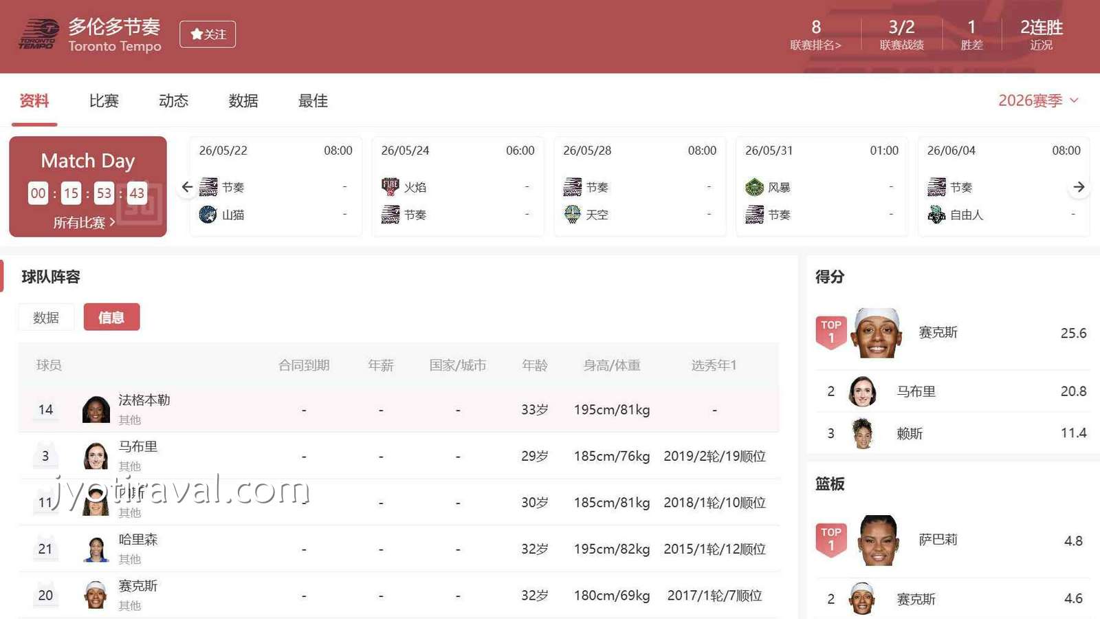Switch to the 比赛 tab
Screen dimensions: 1100x619
(x=104, y=101)
